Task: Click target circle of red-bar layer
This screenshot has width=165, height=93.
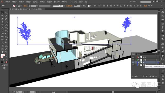Action: coord(156,57)
